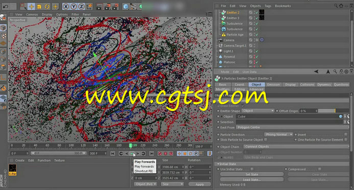Screen dimensions: 354x190
Task: Go to end of animation
Action: pos(152,153)
